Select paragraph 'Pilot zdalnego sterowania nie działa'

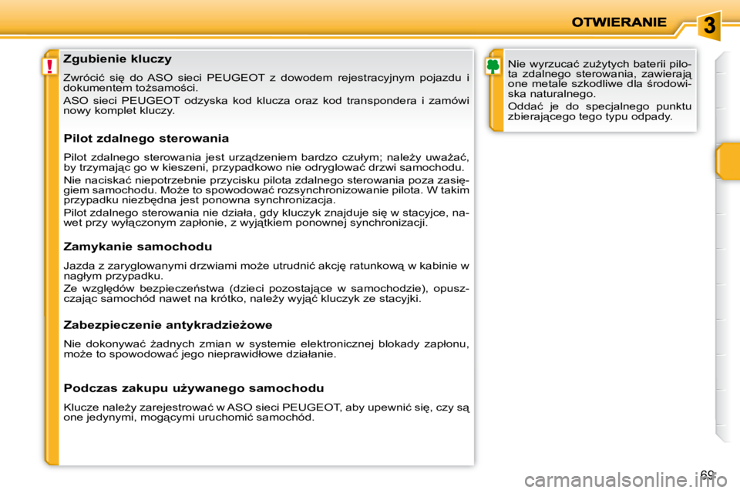(266, 217)
